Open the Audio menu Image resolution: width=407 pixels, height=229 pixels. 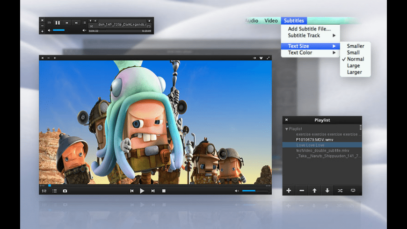coord(252,21)
